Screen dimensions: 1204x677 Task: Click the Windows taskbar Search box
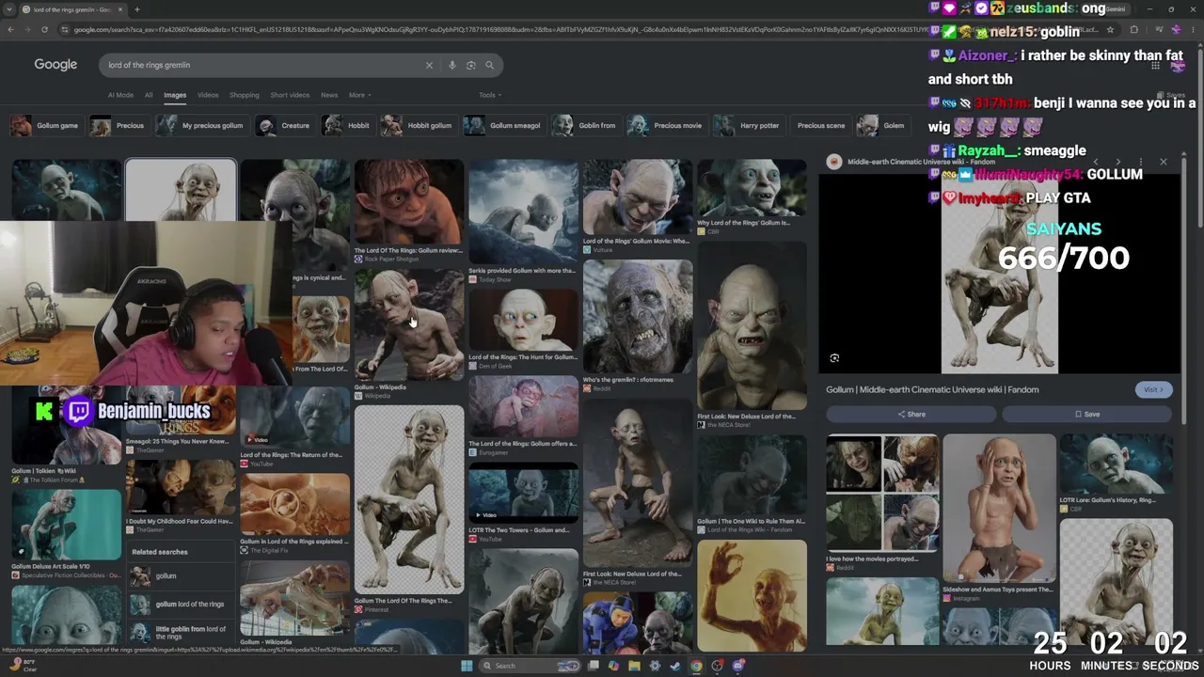(x=530, y=666)
